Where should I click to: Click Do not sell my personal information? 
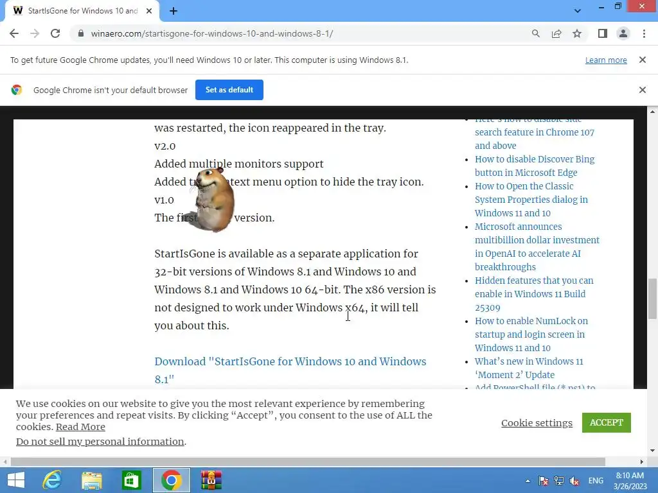coord(100,442)
